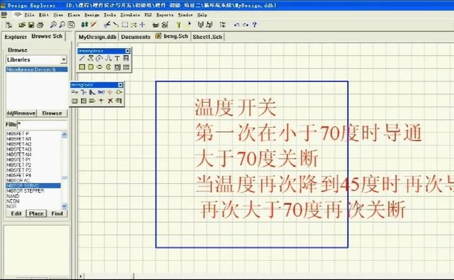
Task: Open the Design menu
Action: pyautogui.click(x=92, y=15)
